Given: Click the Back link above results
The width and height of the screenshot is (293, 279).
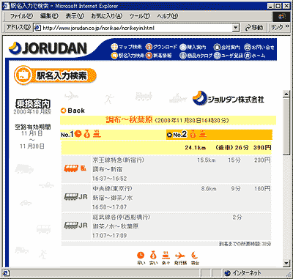Looking at the screenshot, I should (73, 111).
